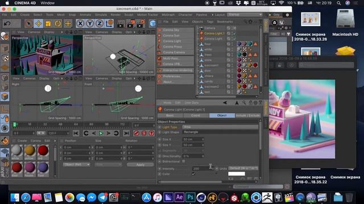Go to start of timeline
Viewport: 364px width, 204px height.
[76, 133]
